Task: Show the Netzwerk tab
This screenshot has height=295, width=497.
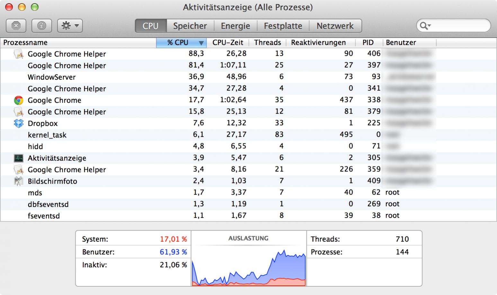Action: point(335,26)
